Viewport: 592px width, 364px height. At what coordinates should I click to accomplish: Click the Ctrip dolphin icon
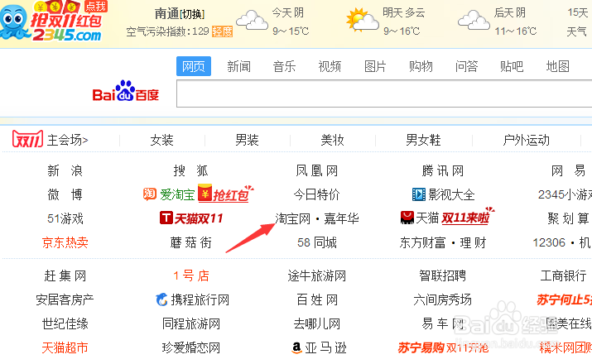tap(161, 299)
